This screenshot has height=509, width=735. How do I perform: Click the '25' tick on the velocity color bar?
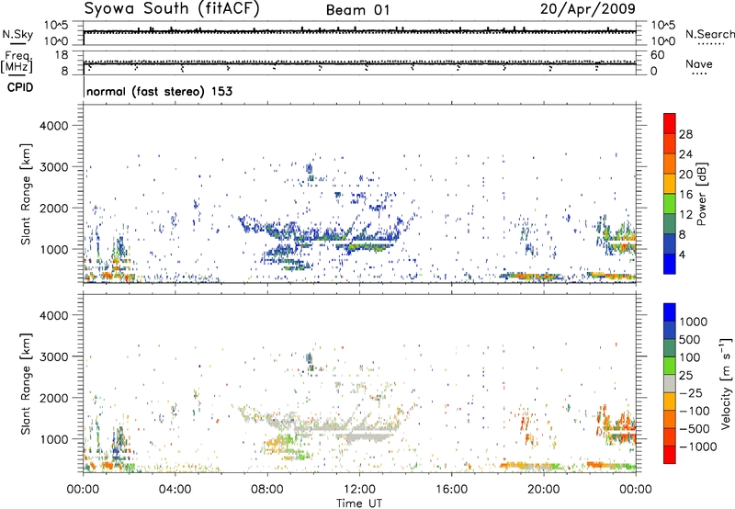point(686,375)
